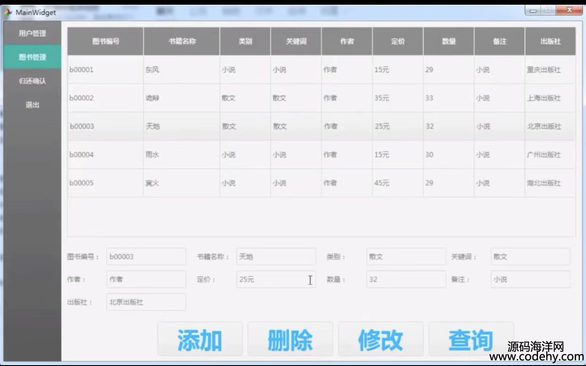This screenshot has height=366, width=586.
Task: Switch to the 图书管理 sidebar section
Action: [x=33, y=57]
